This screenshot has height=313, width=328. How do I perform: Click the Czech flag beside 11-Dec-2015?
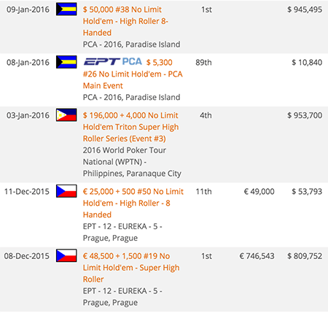(x=66, y=191)
